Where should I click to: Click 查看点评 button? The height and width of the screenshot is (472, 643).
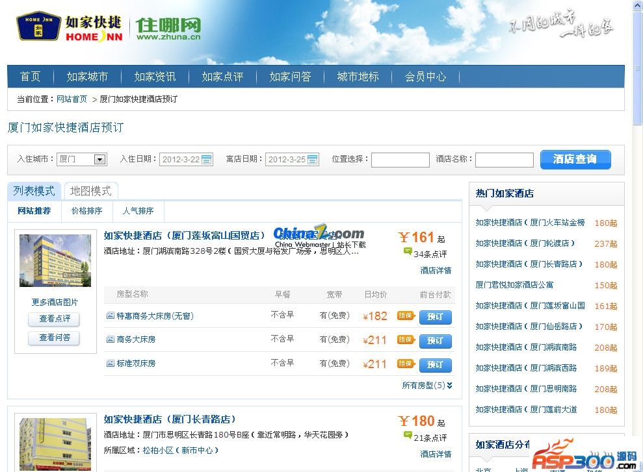tap(54, 319)
